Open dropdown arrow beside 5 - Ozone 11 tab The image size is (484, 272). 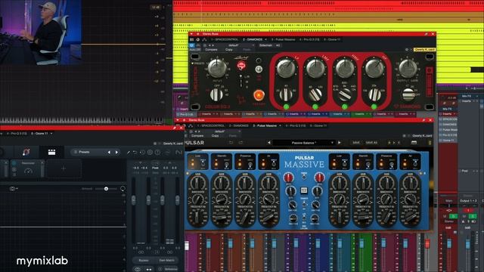coord(51,134)
